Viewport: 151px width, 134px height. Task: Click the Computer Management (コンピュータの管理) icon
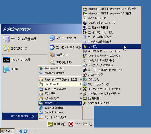pos(85,28)
